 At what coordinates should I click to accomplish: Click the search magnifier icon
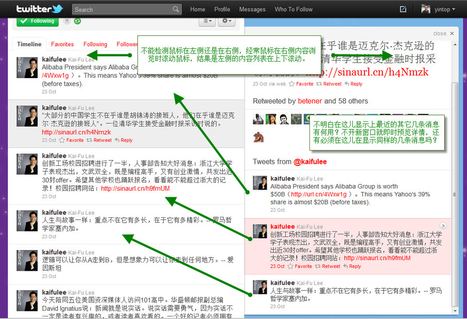[x=176, y=9]
